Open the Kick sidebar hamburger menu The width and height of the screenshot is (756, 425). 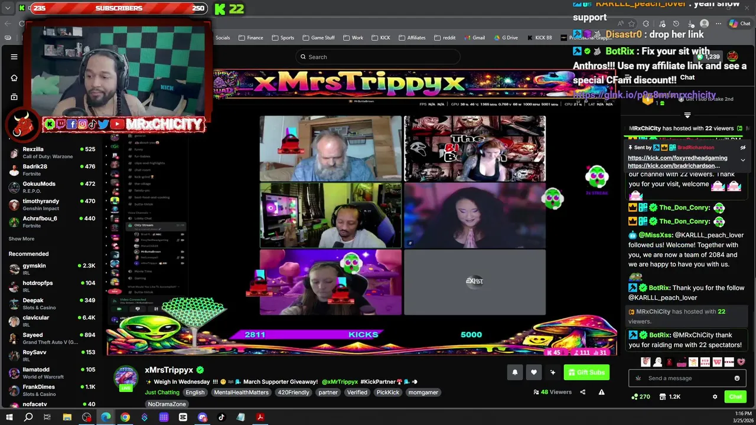click(14, 57)
